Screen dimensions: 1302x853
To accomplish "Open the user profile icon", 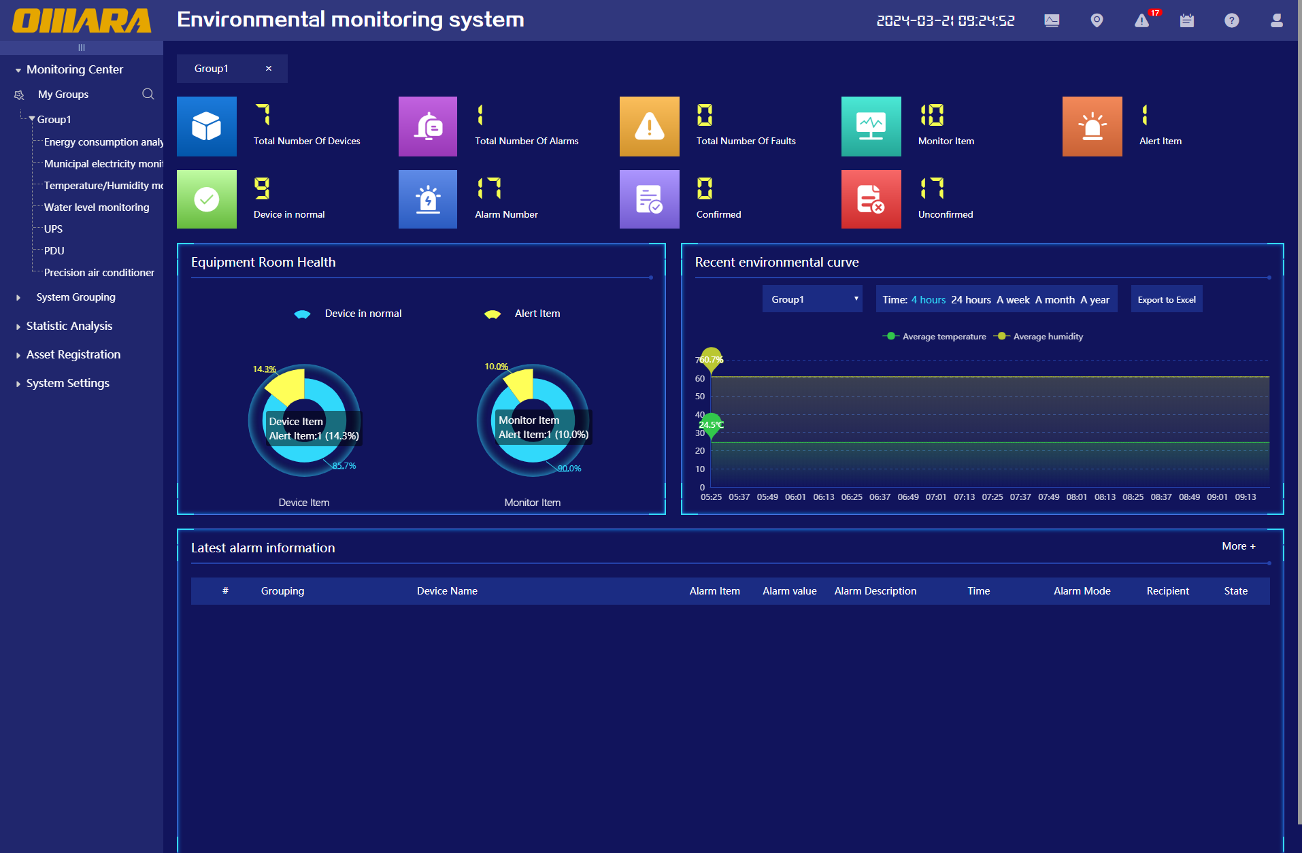I will click(x=1276, y=20).
